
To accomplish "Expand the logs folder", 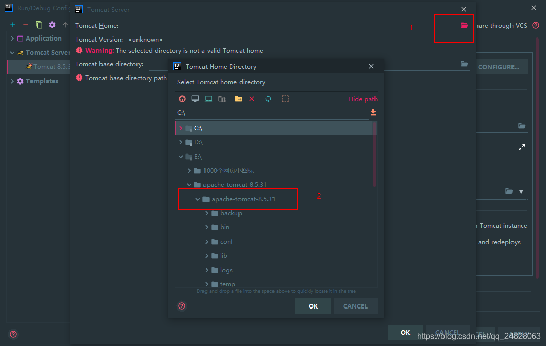I will point(207,270).
